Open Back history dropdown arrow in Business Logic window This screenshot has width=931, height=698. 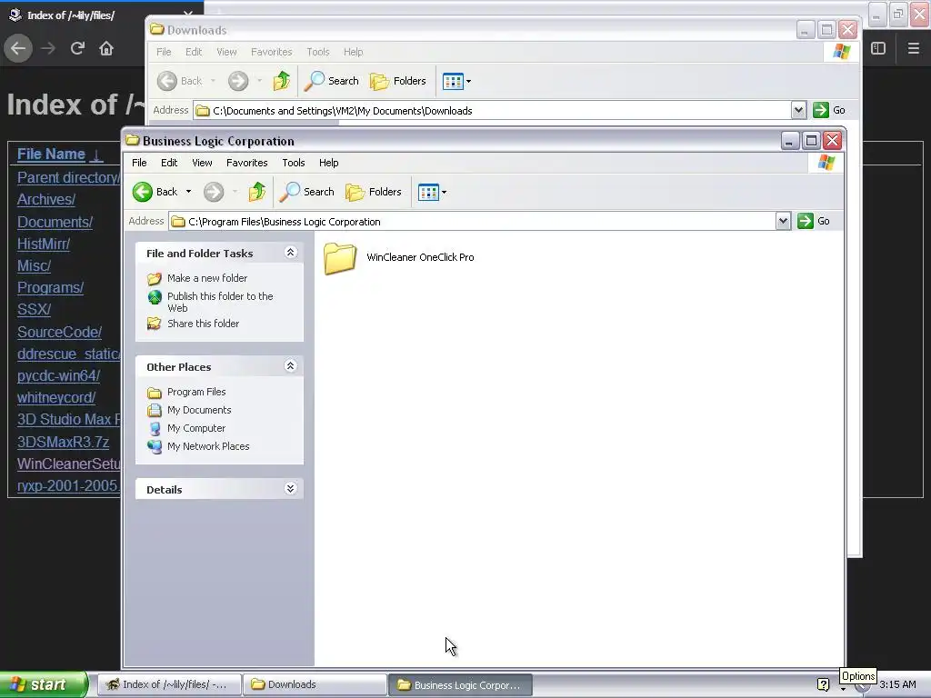point(188,192)
